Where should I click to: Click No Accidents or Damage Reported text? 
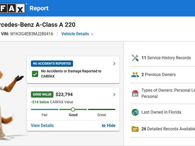71,74
